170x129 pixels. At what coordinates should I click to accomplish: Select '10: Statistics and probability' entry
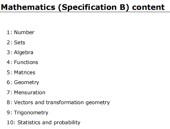click(43, 123)
